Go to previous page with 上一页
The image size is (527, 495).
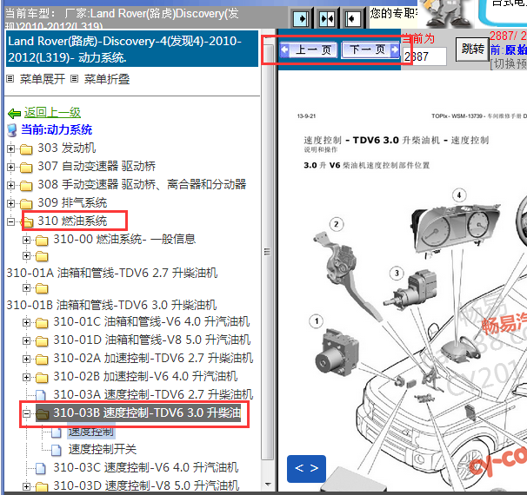(x=309, y=50)
